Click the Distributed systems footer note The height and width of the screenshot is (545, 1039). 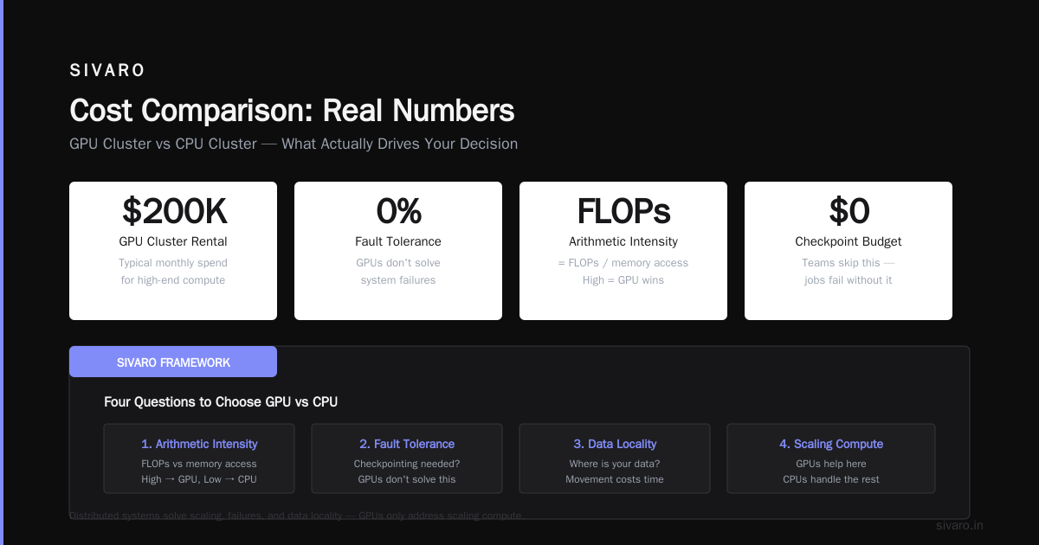(296, 516)
